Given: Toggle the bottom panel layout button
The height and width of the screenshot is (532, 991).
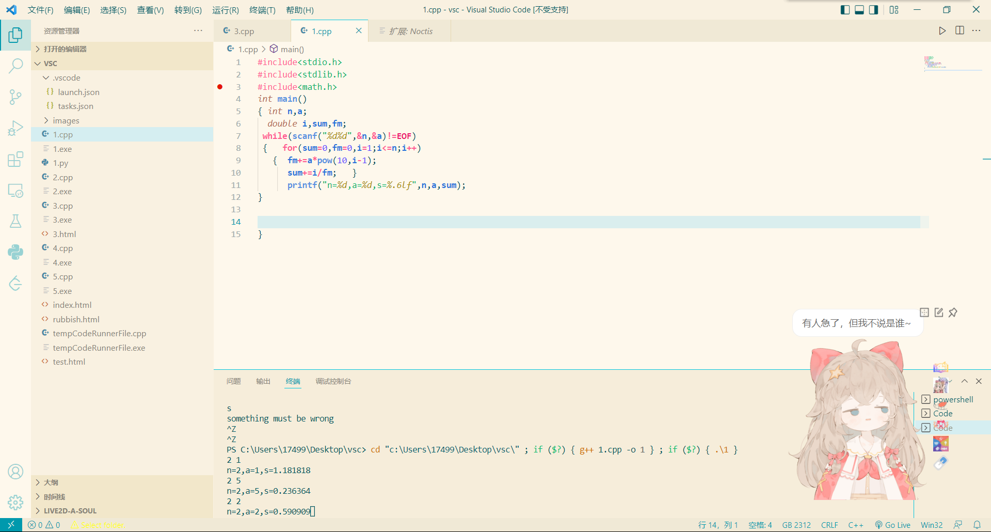Looking at the screenshot, I should pyautogui.click(x=859, y=10).
